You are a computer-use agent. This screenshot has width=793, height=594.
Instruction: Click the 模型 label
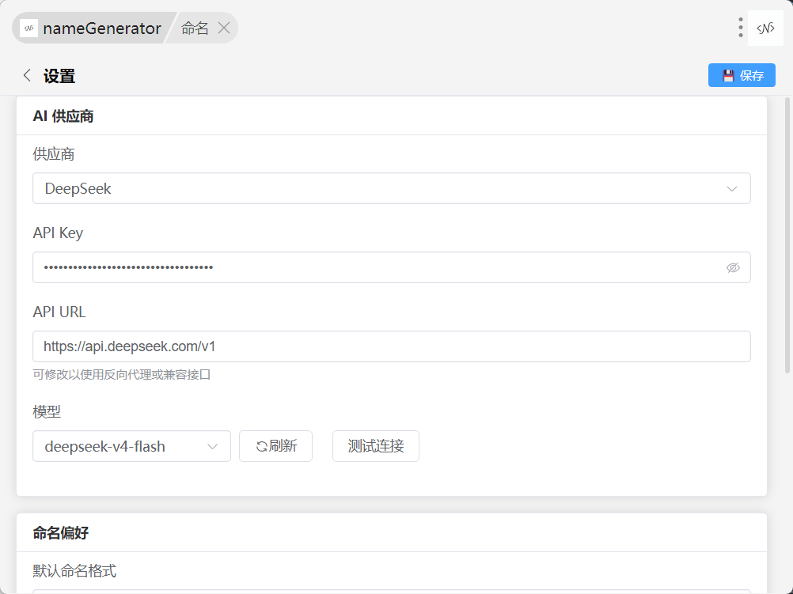(x=47, y=411)
